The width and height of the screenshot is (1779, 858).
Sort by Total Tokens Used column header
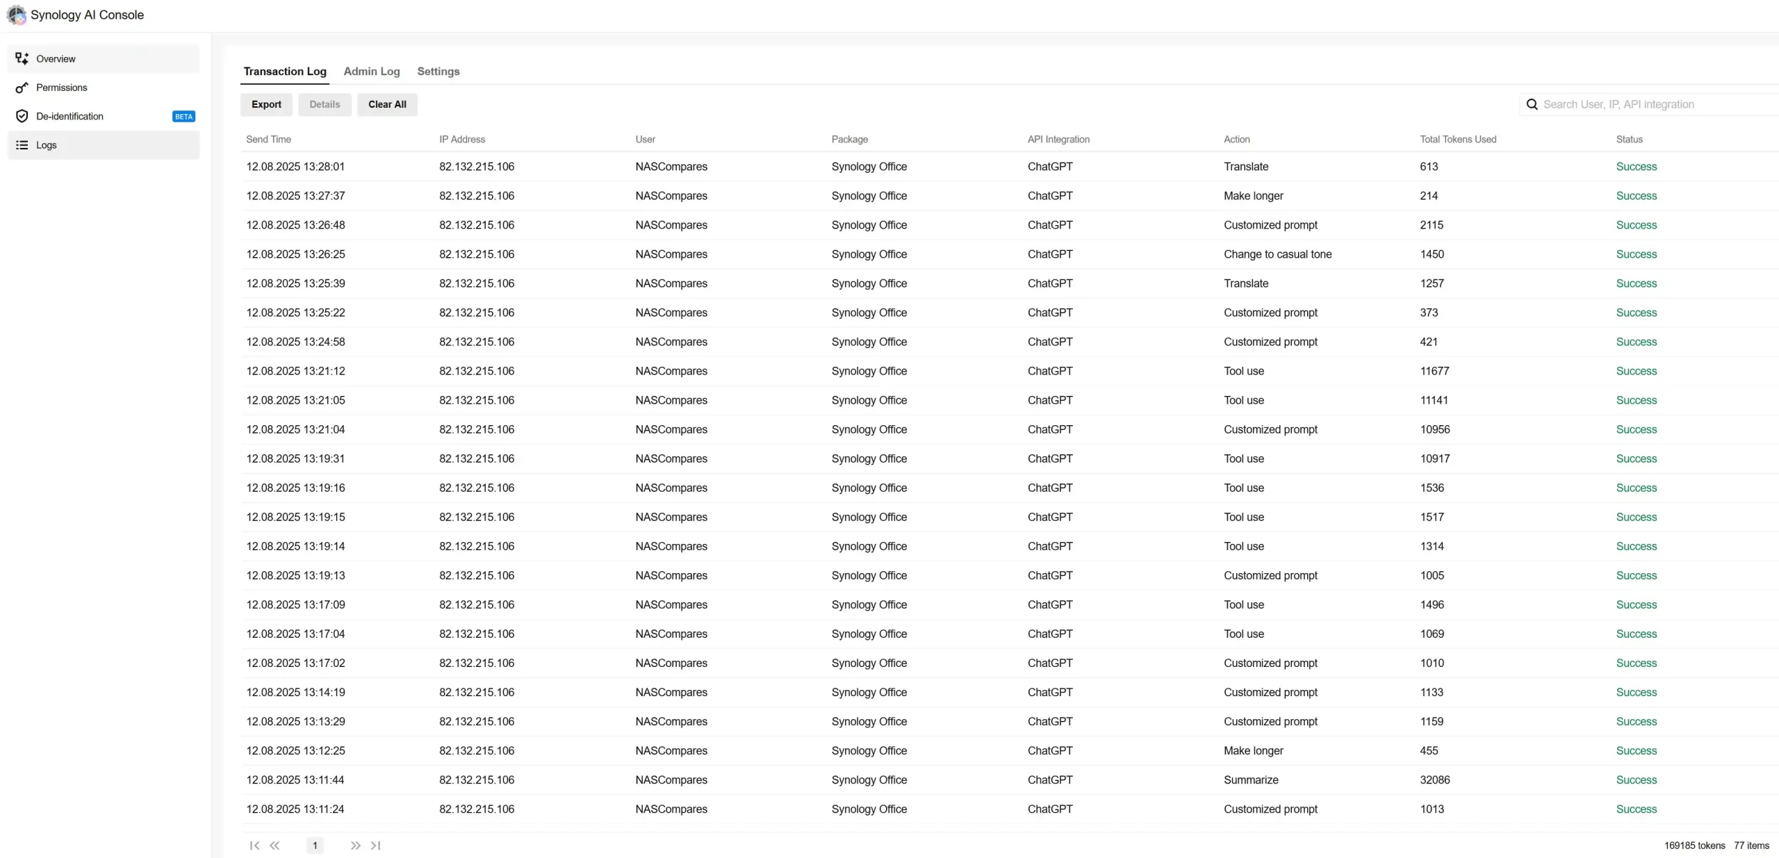(1458, 140)
